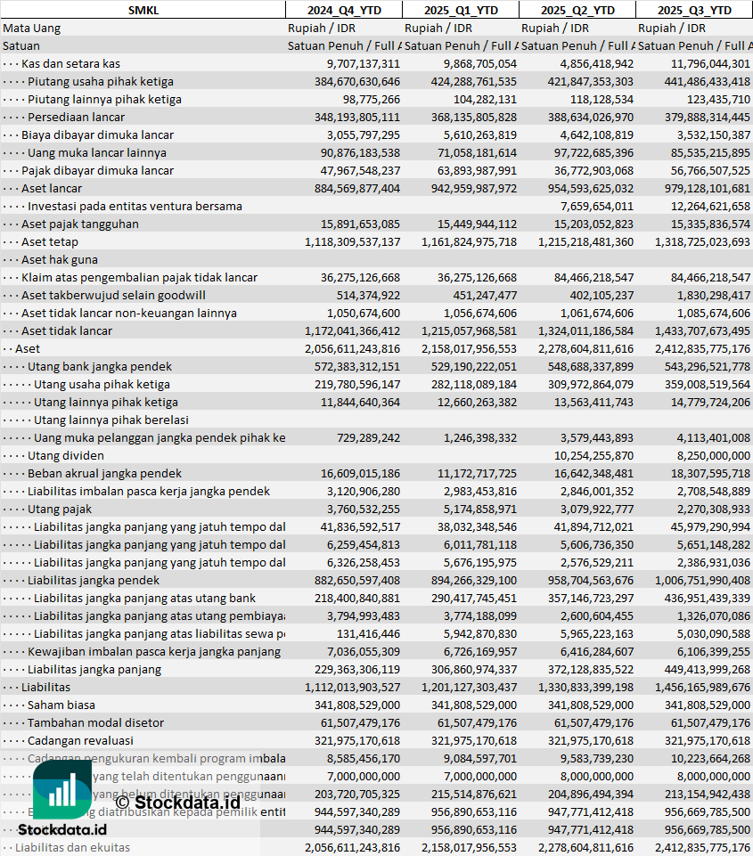Screen dimensions: 753x856
Task: Select cell value 1,050,674,600
Action: pyautogui.click(x=364, y=314)
